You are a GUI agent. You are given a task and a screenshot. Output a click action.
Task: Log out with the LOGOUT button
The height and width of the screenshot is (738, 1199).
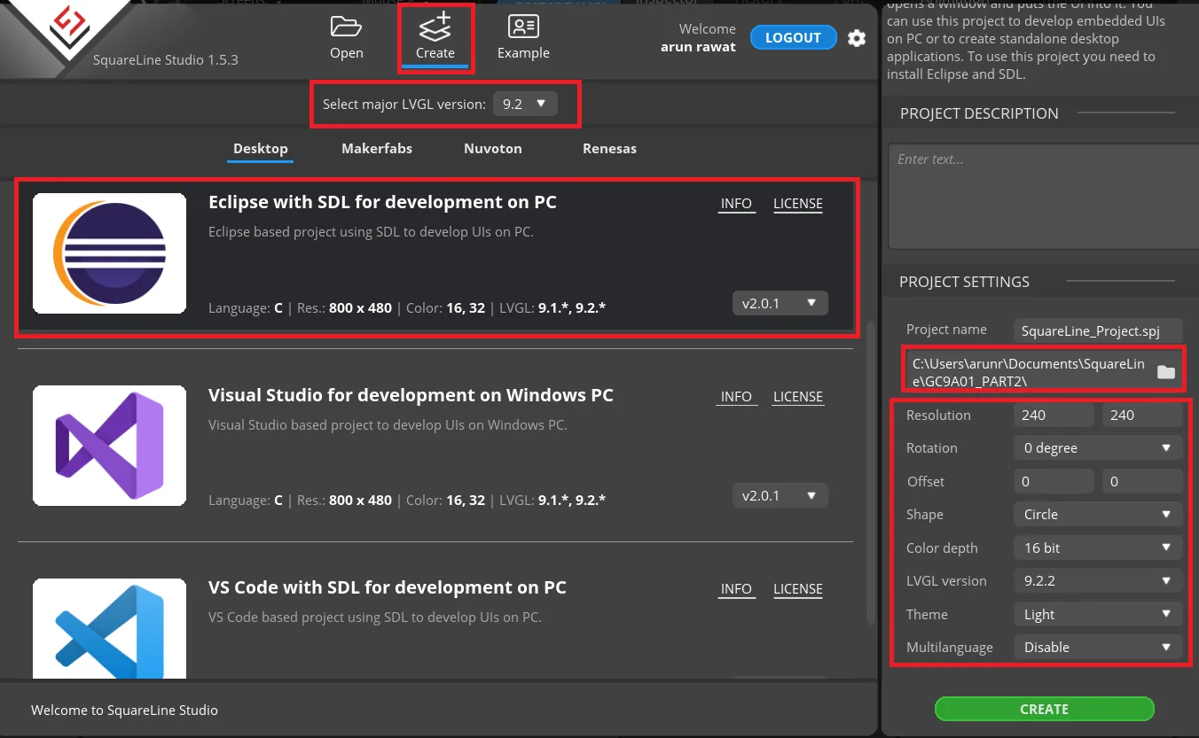pyautogui.click(x=793, y=37)
